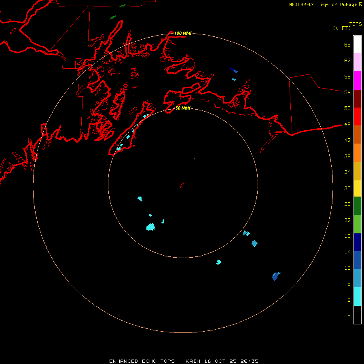Select the light blue legend swatch
Screen dimensions: 364x364
[357, 278]
